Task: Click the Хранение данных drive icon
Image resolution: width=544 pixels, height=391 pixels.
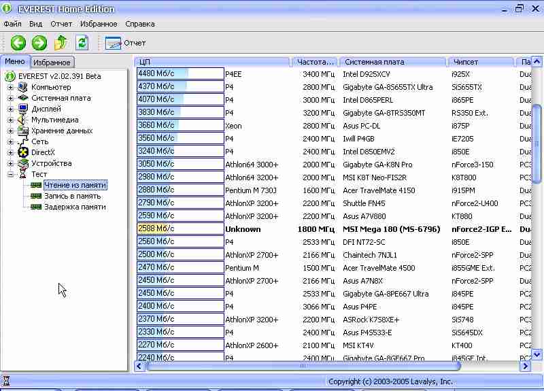Action: pyautogui.click(x=23, y=131)
